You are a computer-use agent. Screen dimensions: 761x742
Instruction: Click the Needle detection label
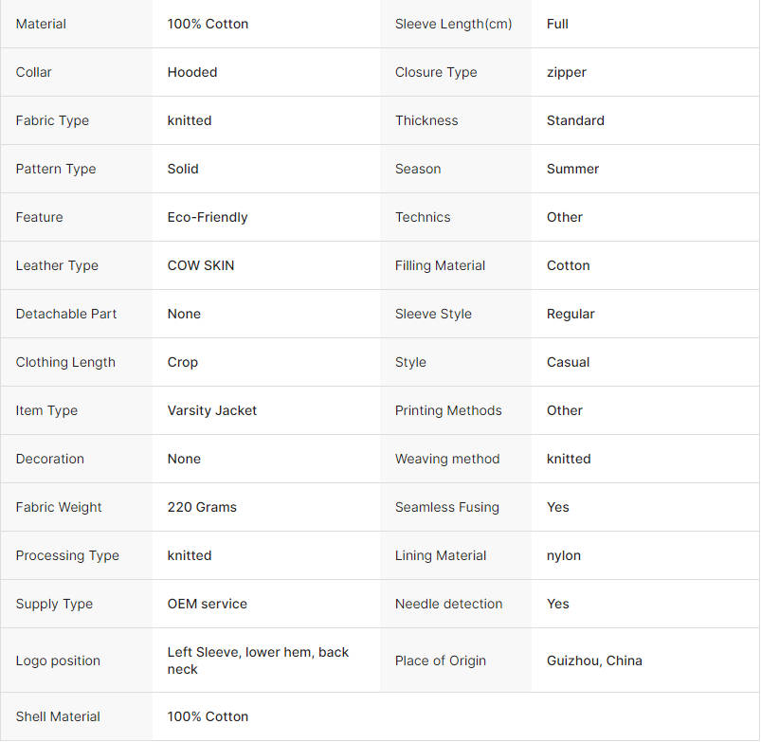tap(448, 604)
